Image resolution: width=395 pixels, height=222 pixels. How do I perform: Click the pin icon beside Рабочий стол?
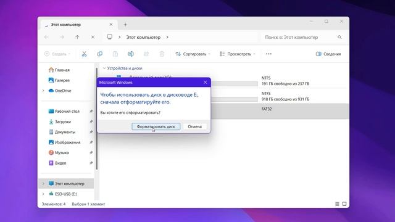[91, 111]
